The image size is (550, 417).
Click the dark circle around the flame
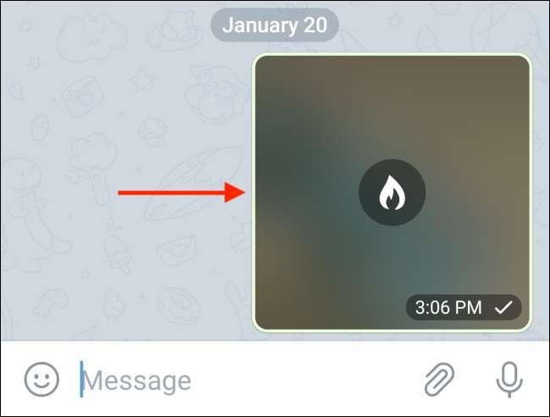392,192
